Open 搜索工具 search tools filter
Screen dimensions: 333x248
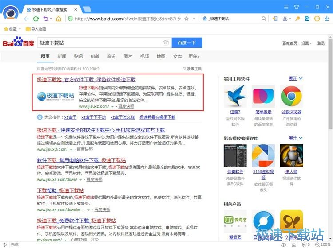[x=192, y=69]
